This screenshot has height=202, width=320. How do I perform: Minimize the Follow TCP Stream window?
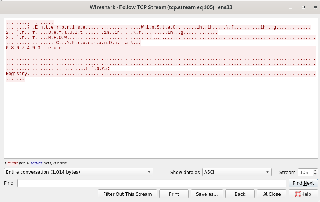pos(291,7)
